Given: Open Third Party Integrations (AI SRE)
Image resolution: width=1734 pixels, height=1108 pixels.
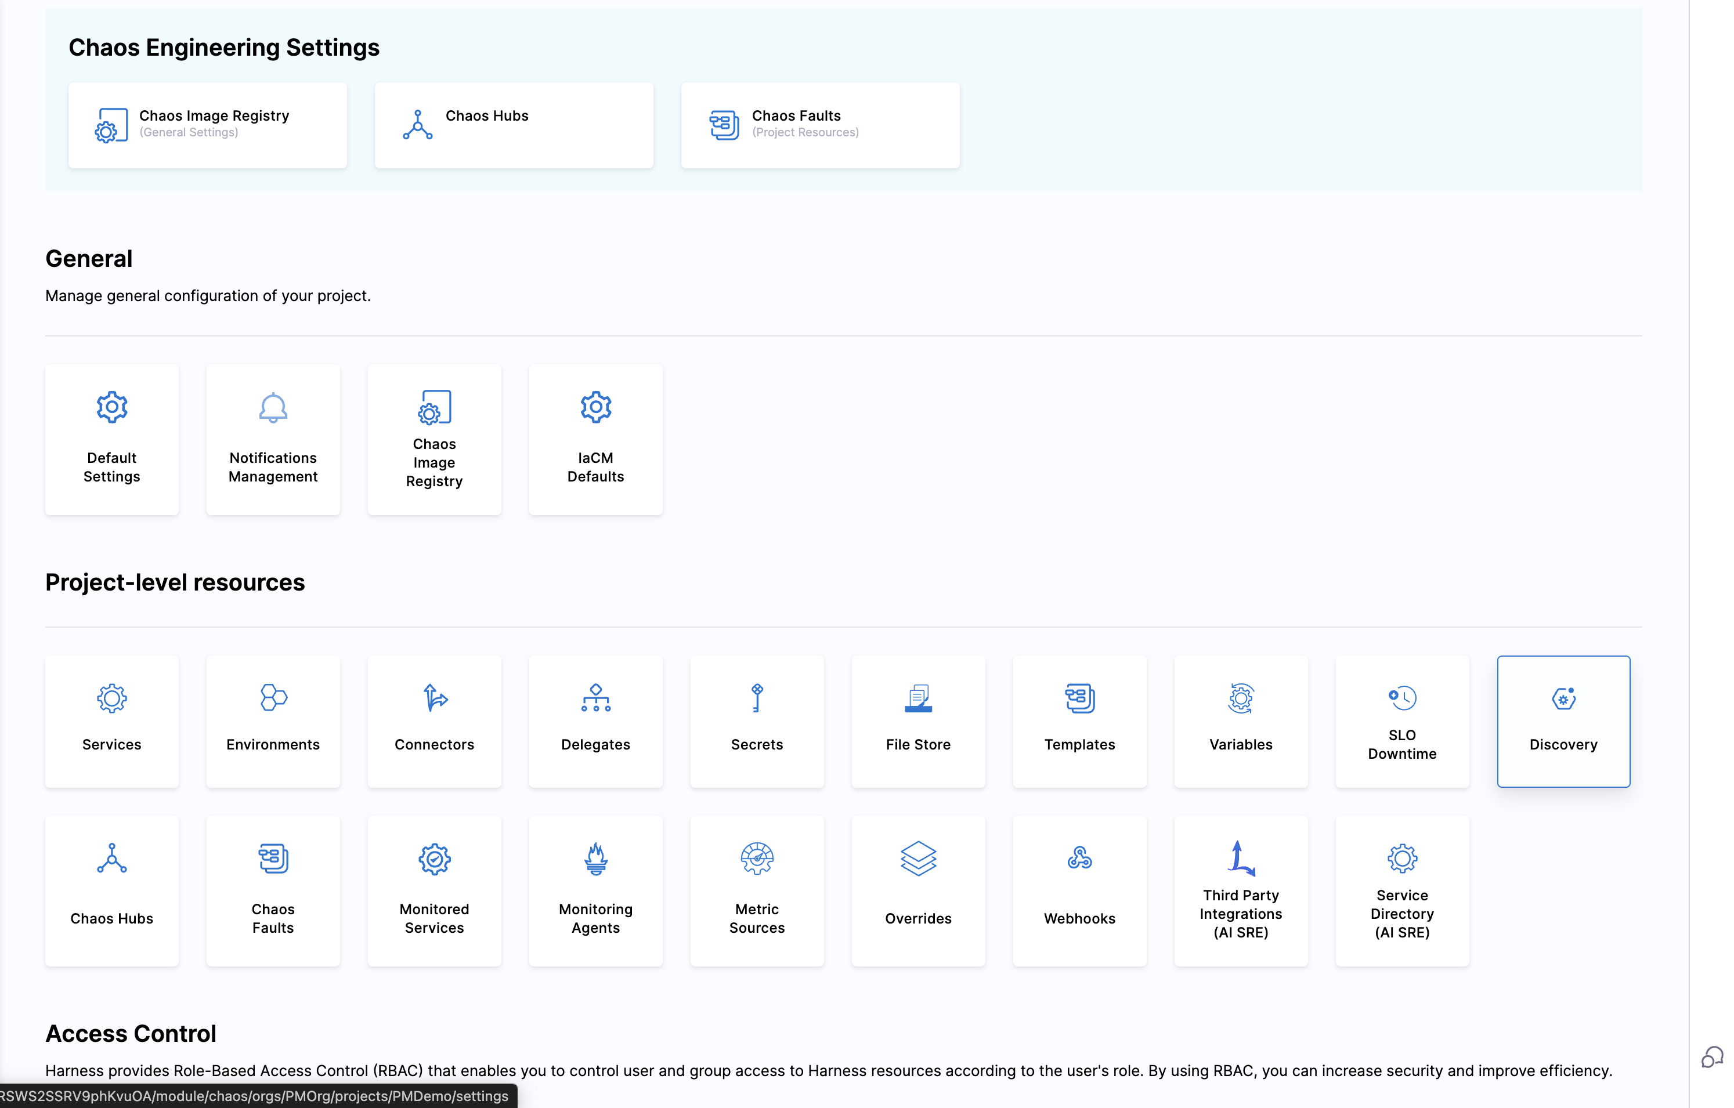Looking at the screenshot, I should [1241, 890].
